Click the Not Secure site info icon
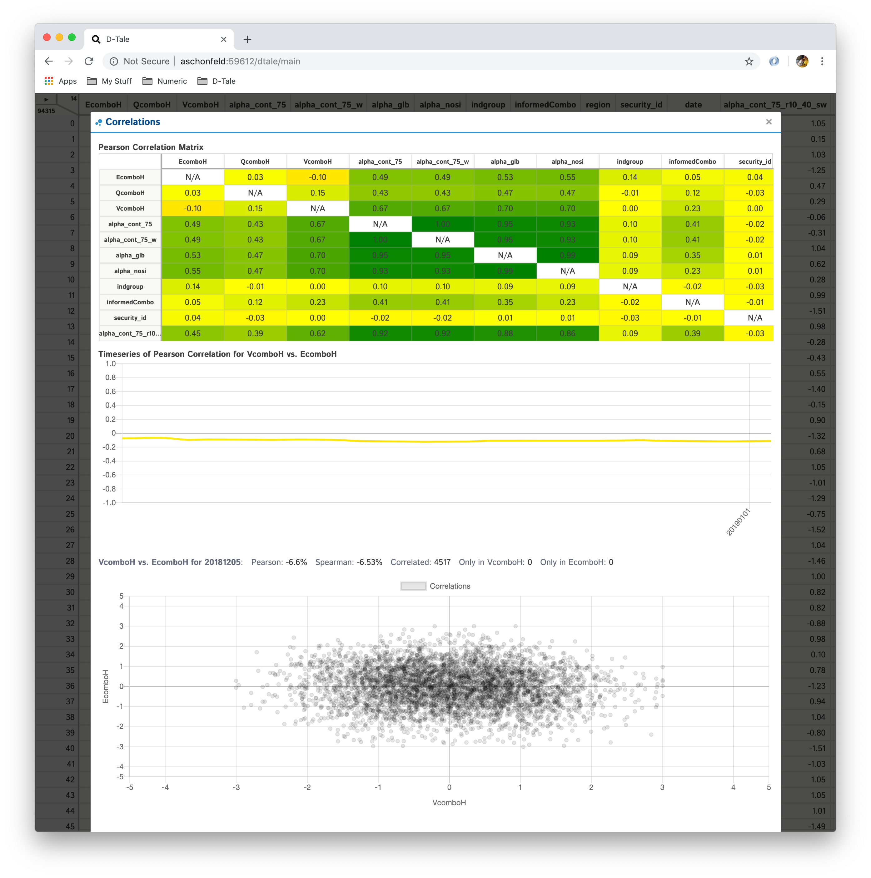Viewport: 871px width, 878px height. [114, 61]
